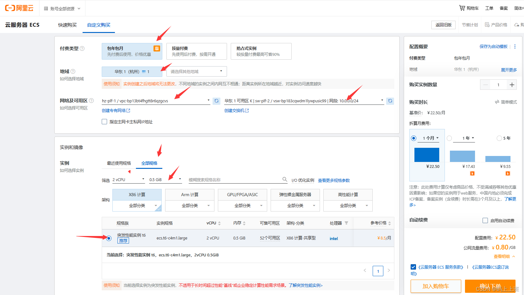Uncheck the ECS 服务条款 agreement checkbox
524x295 pixels.
413,267
